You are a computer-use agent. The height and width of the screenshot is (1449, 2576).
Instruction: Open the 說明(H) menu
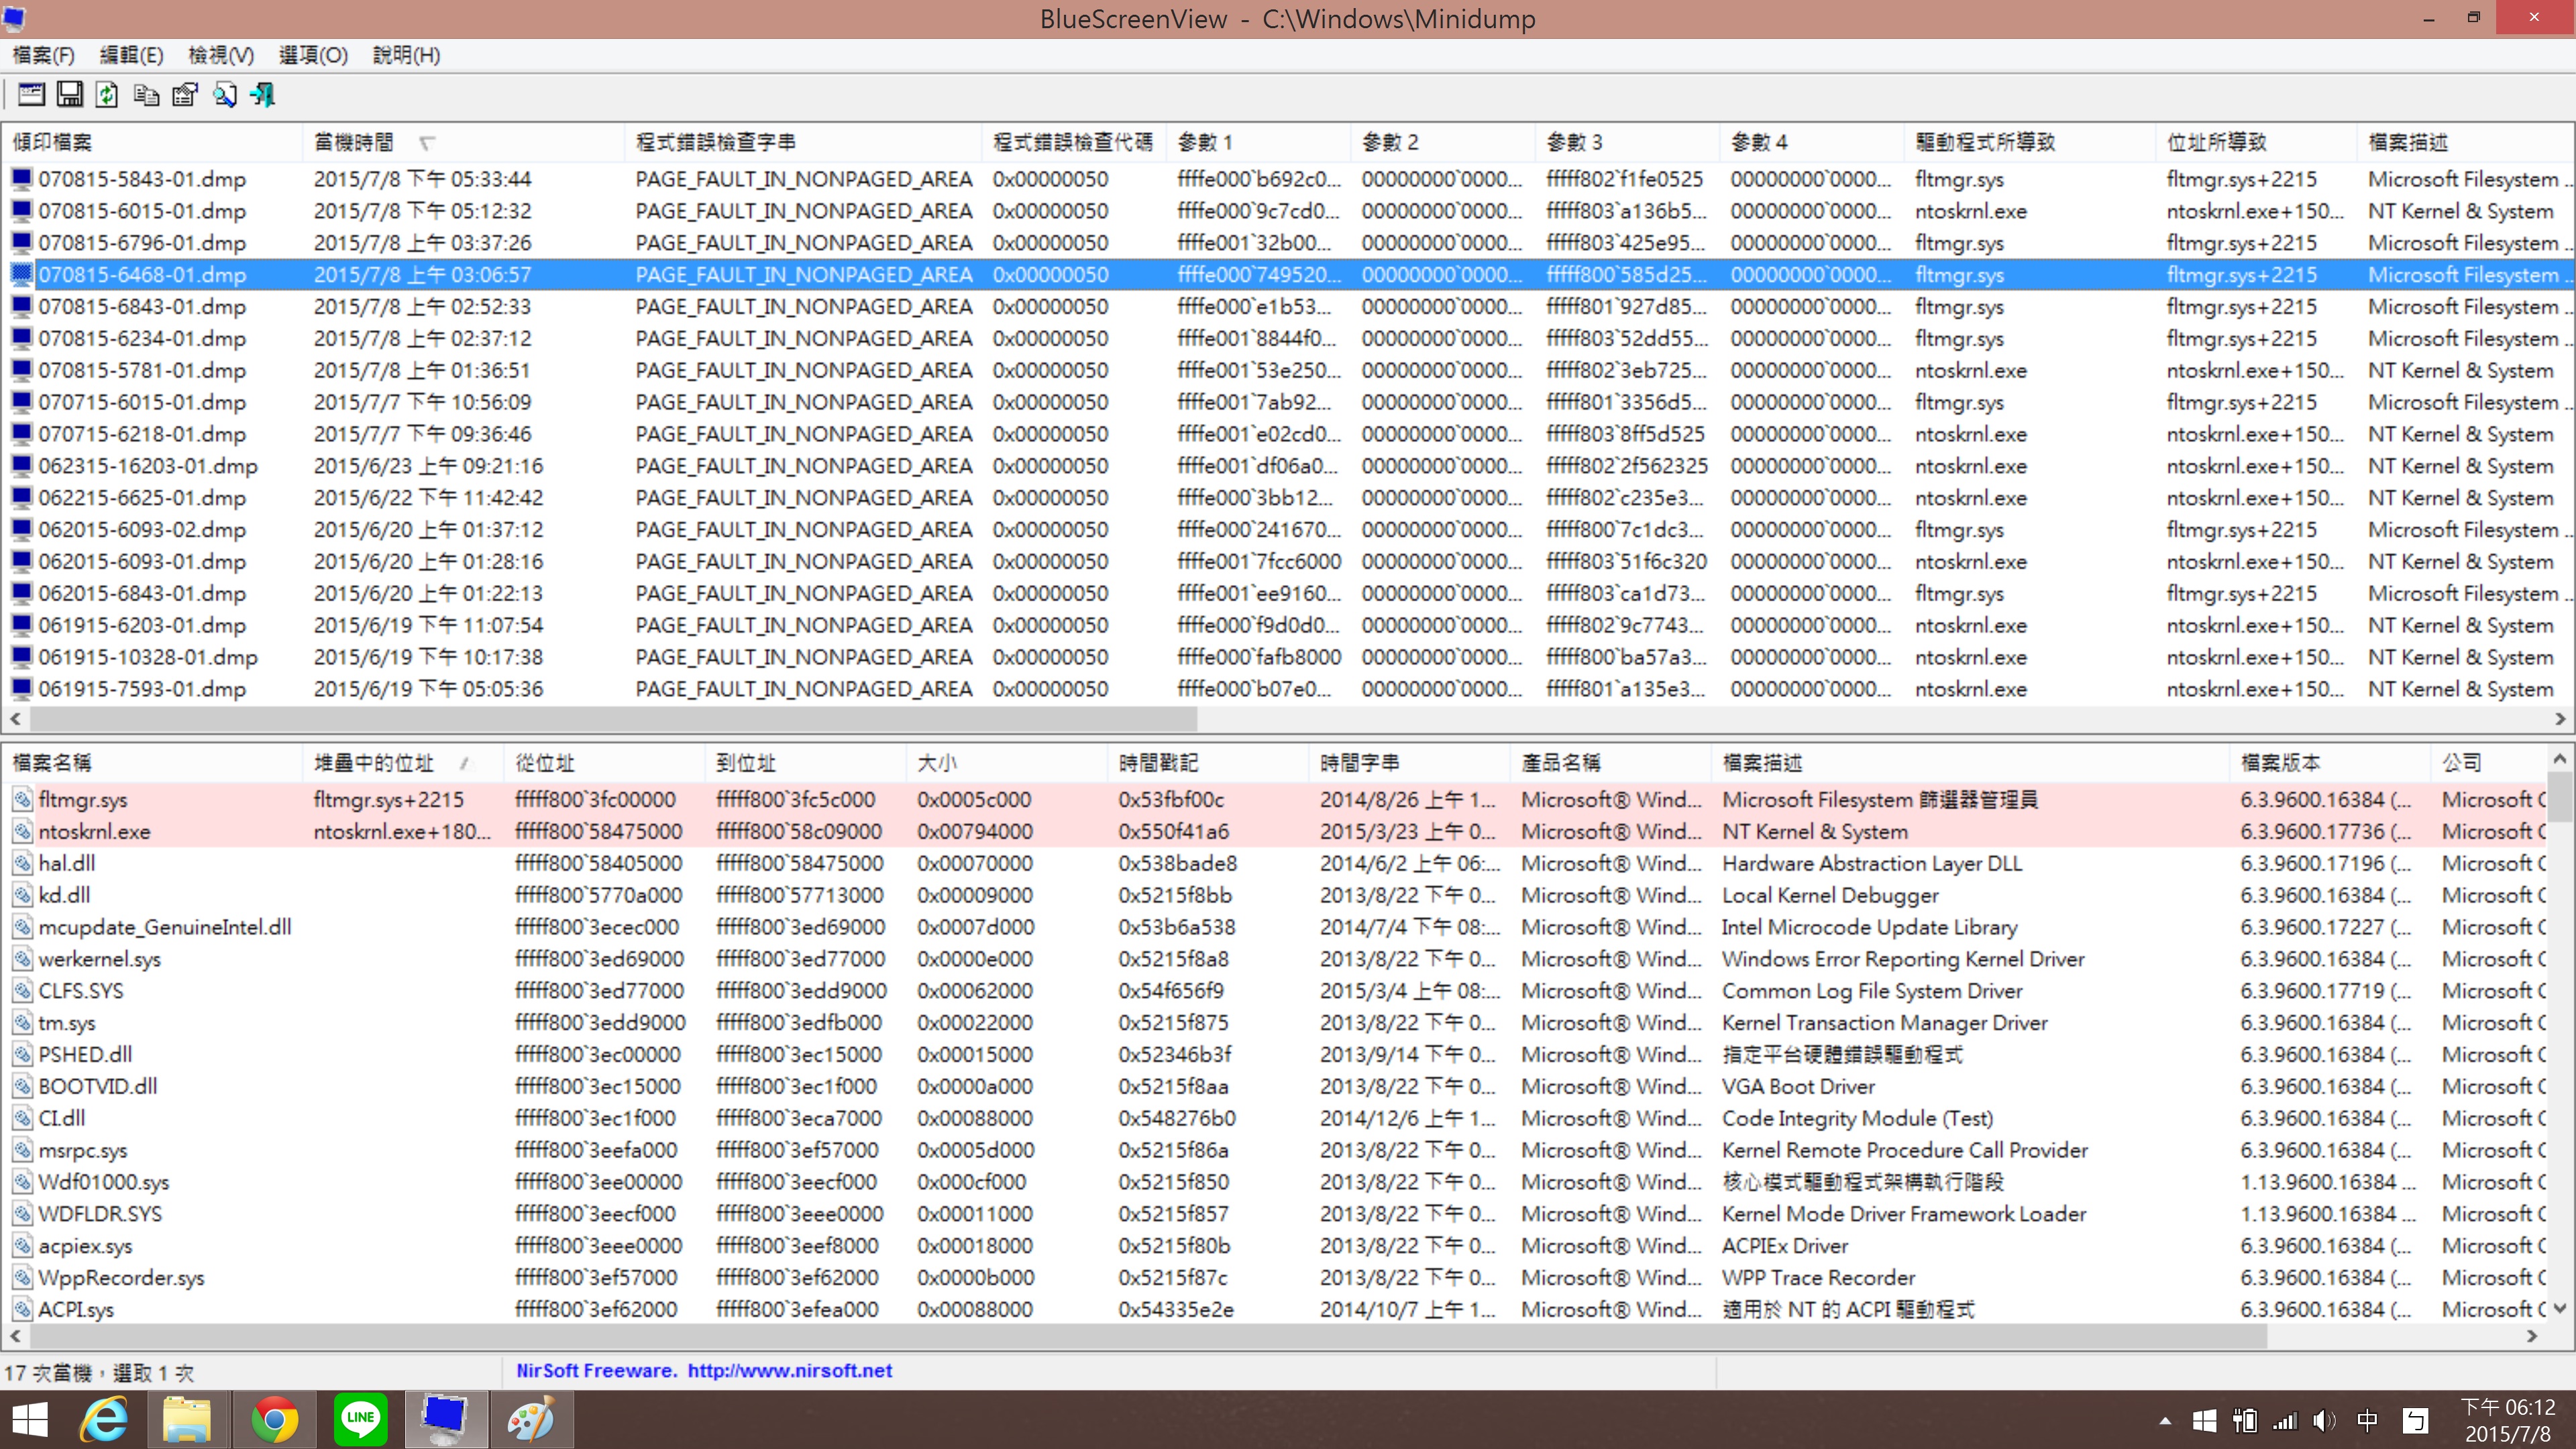[406, 55]
